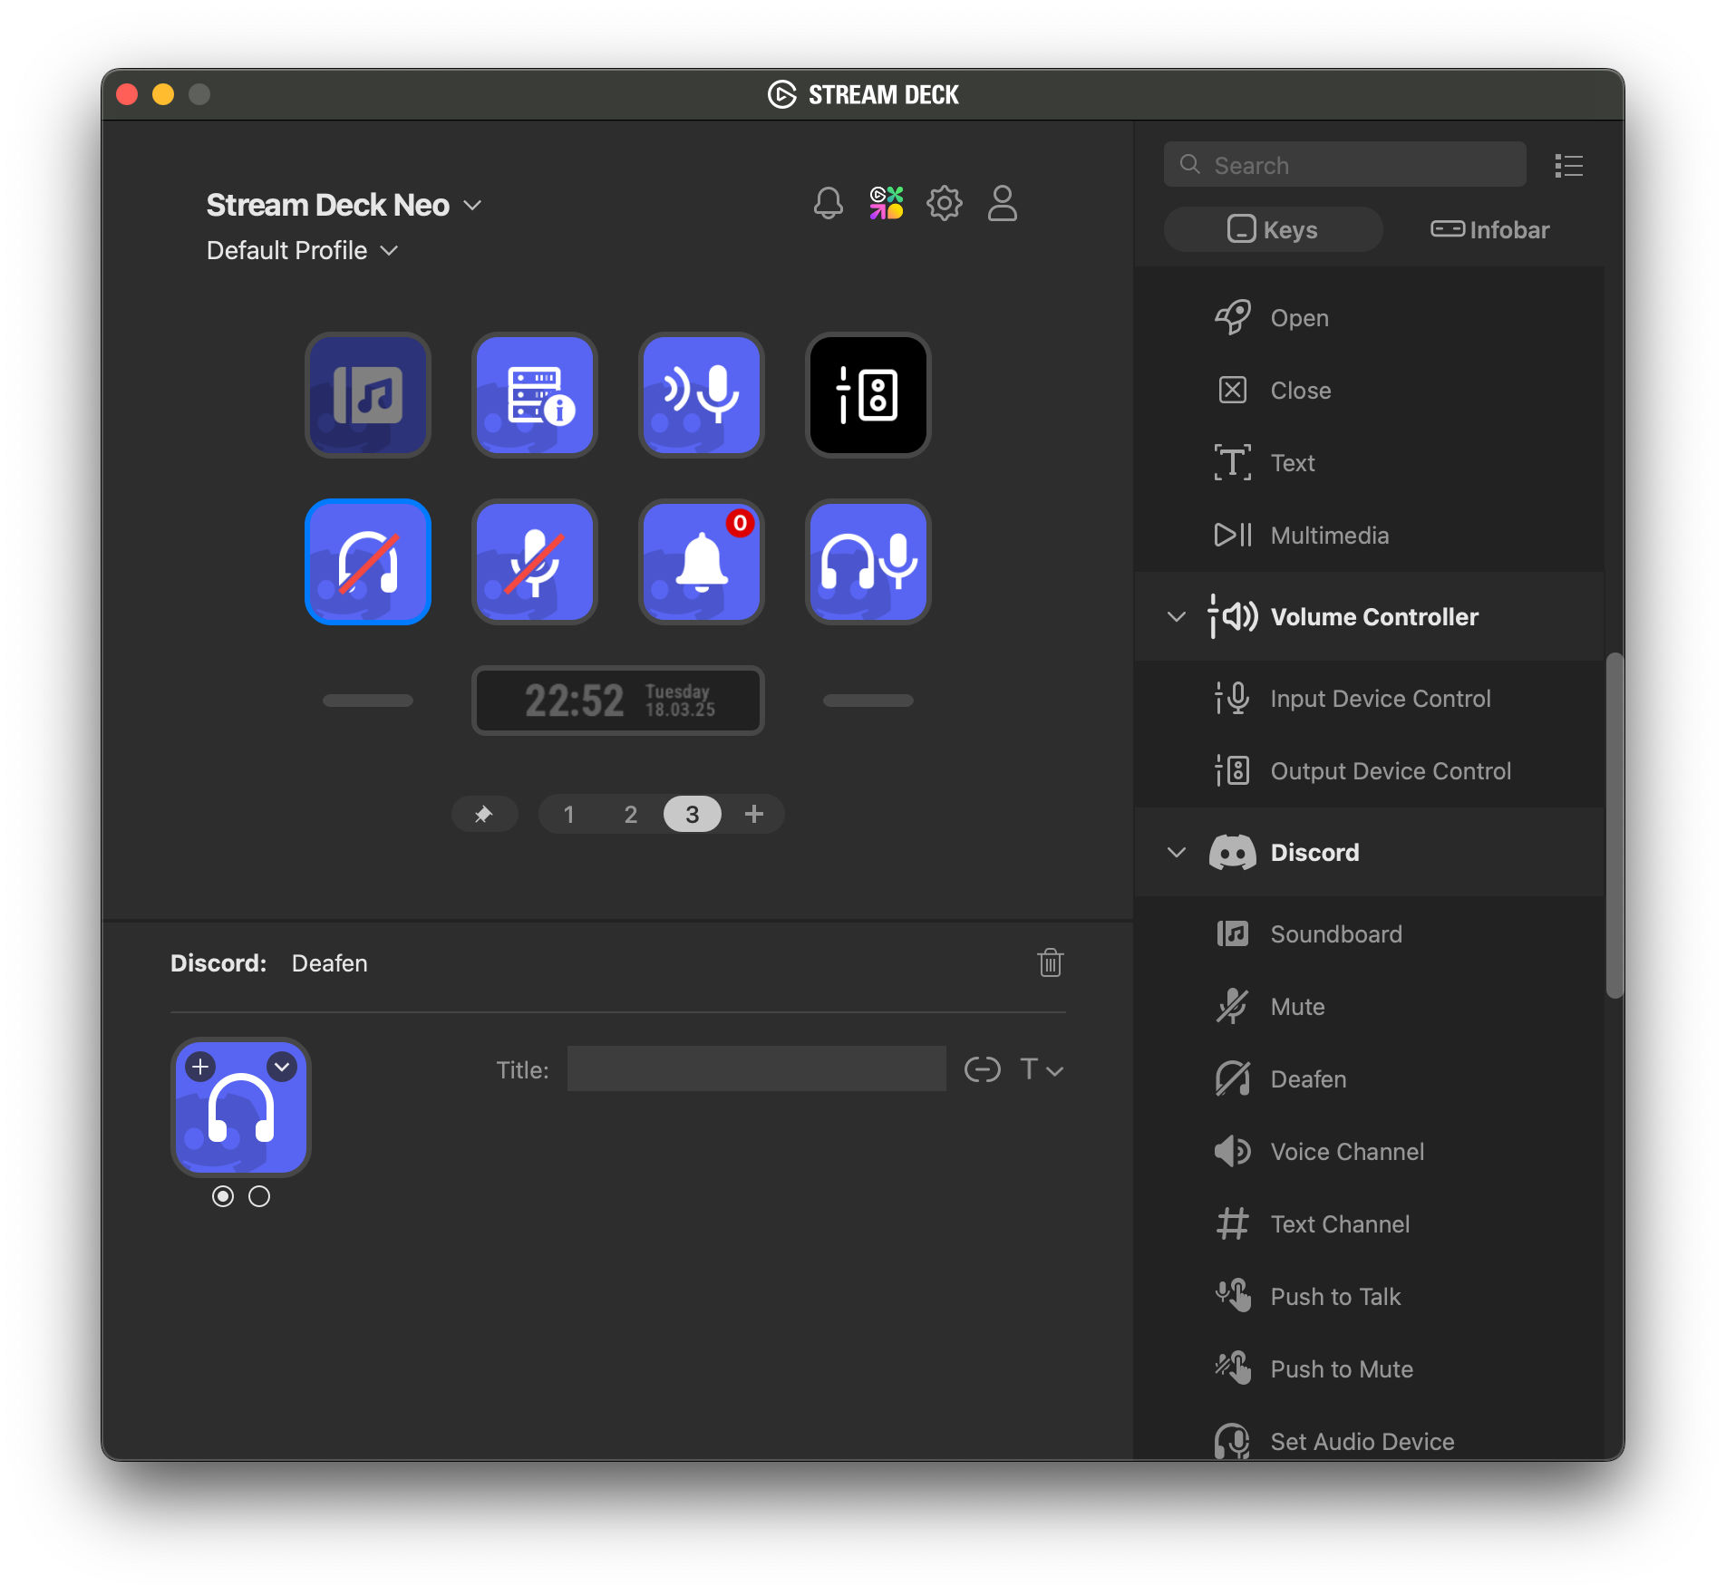
Task: Select the second state radio button
Action: pos(259,1196)
